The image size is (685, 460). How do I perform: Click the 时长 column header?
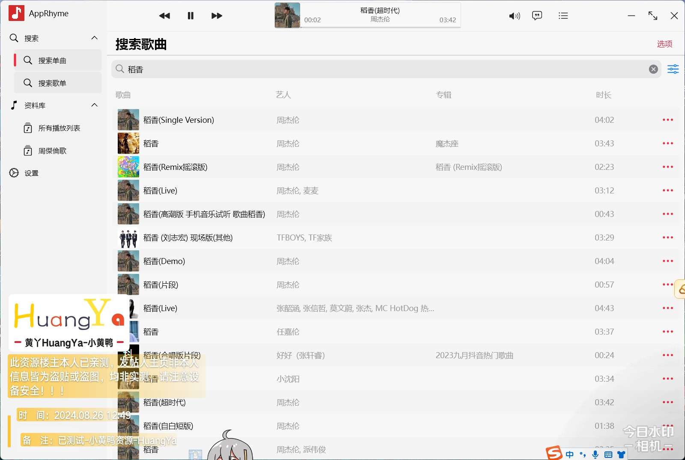604,95
